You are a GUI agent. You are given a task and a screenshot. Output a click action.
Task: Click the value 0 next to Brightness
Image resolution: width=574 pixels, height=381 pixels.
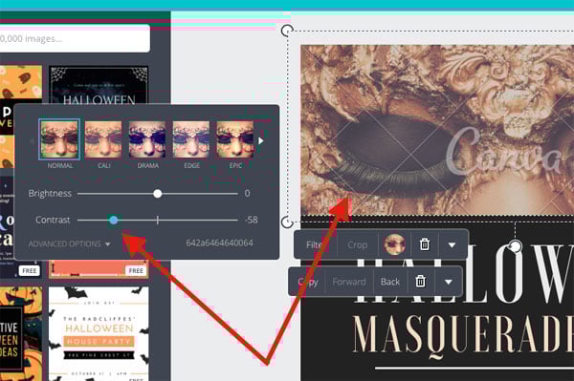pos(248,193)
